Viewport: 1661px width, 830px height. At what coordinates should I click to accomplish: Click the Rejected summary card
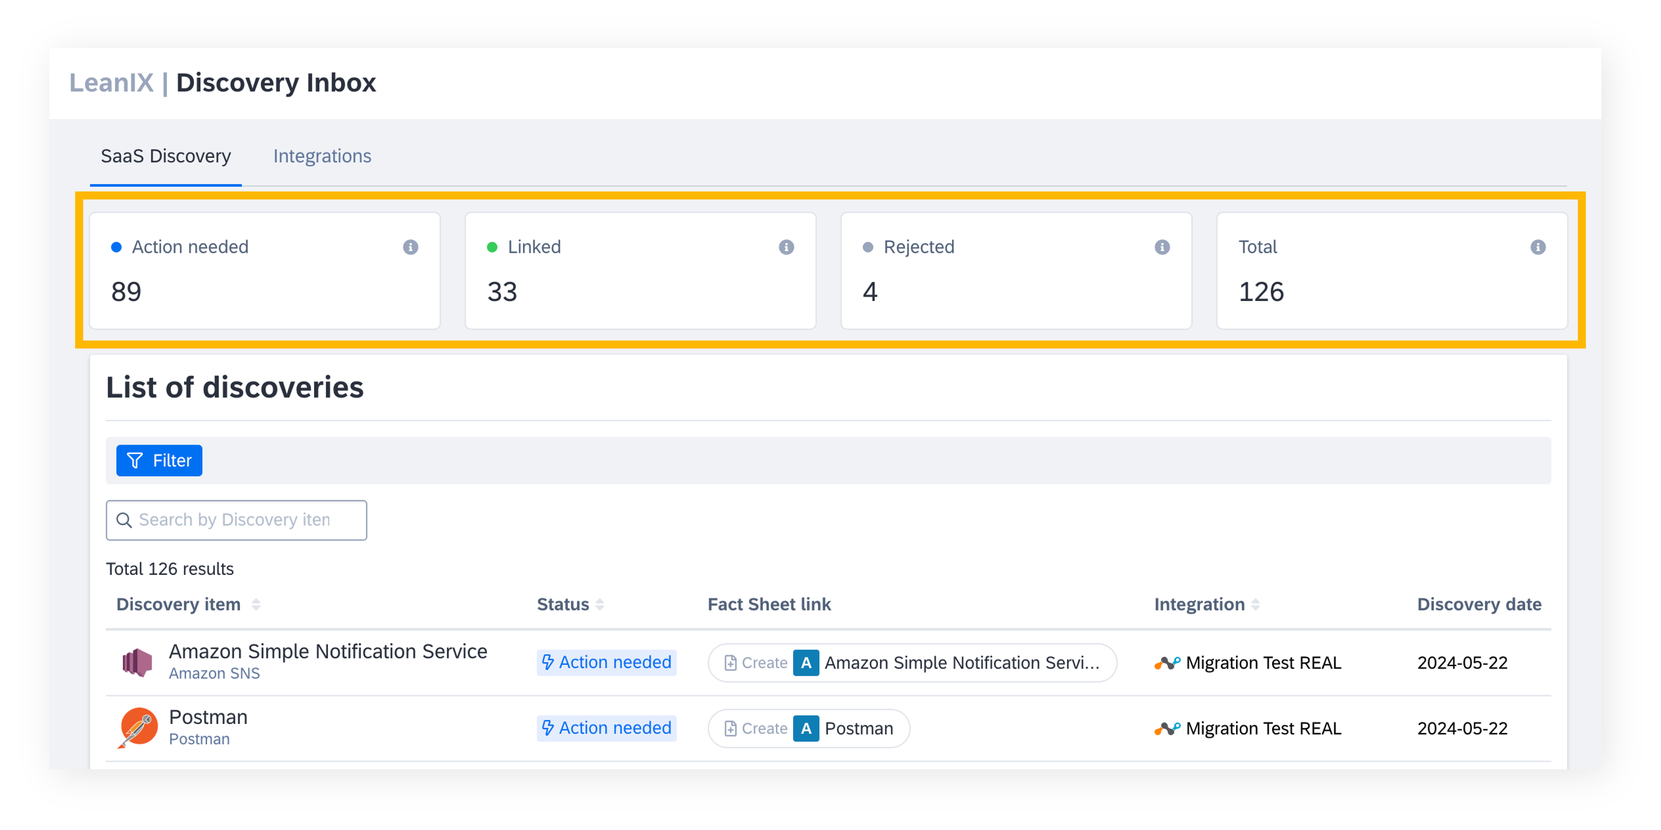[1016, 271]
